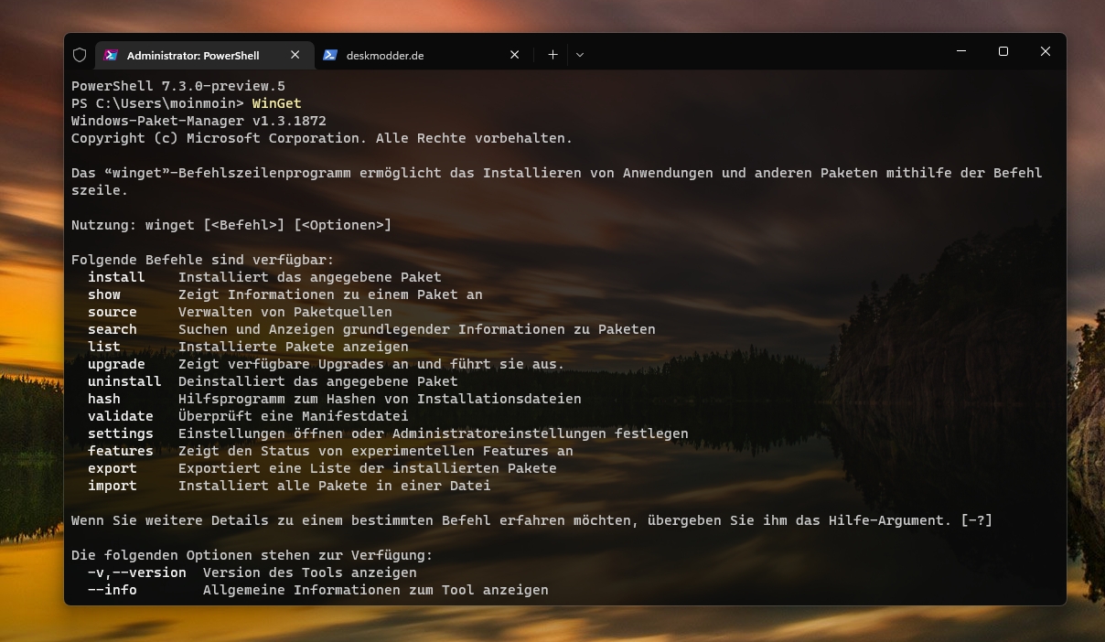1105x642 pixels.
Task: Click the 'export' command name
Action: click(x=113, y=468)
